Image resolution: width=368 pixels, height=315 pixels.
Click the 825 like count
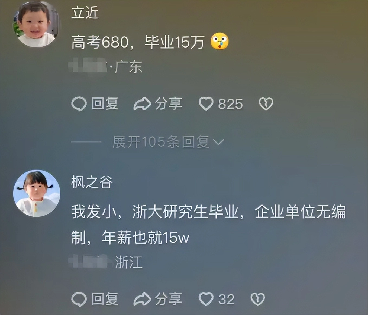coord(231,104)
